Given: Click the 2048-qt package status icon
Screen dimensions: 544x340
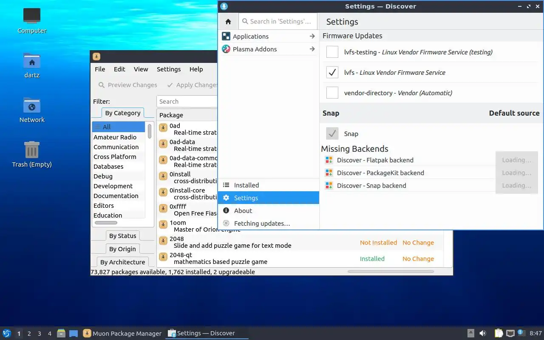Looking at the screenshot, I should pyautogui.click(x=163, y=257).
